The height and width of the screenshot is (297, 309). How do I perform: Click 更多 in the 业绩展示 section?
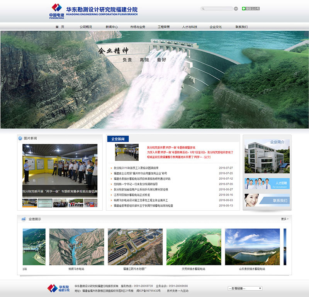click(285, 219)
